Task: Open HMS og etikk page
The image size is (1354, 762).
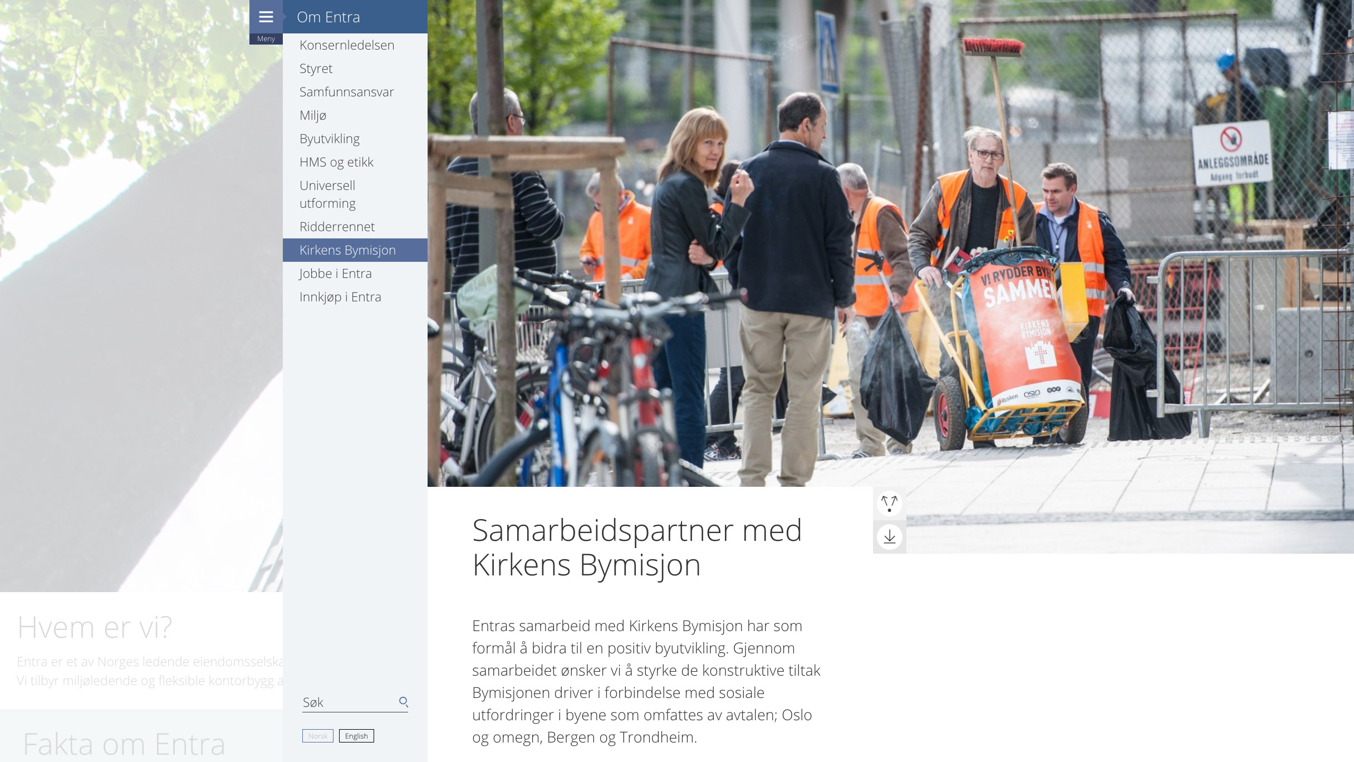Action: (x=355, y=162)
